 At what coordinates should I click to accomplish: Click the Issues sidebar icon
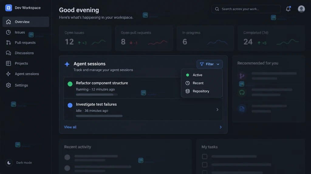tap(8, 32)
